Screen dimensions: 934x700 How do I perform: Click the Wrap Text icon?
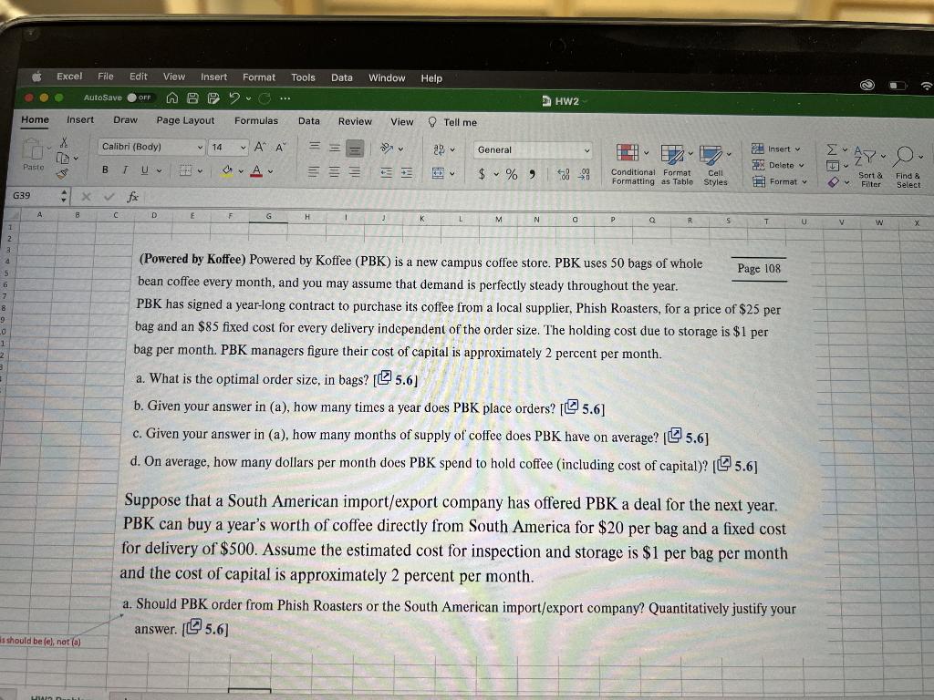[439, 149]
